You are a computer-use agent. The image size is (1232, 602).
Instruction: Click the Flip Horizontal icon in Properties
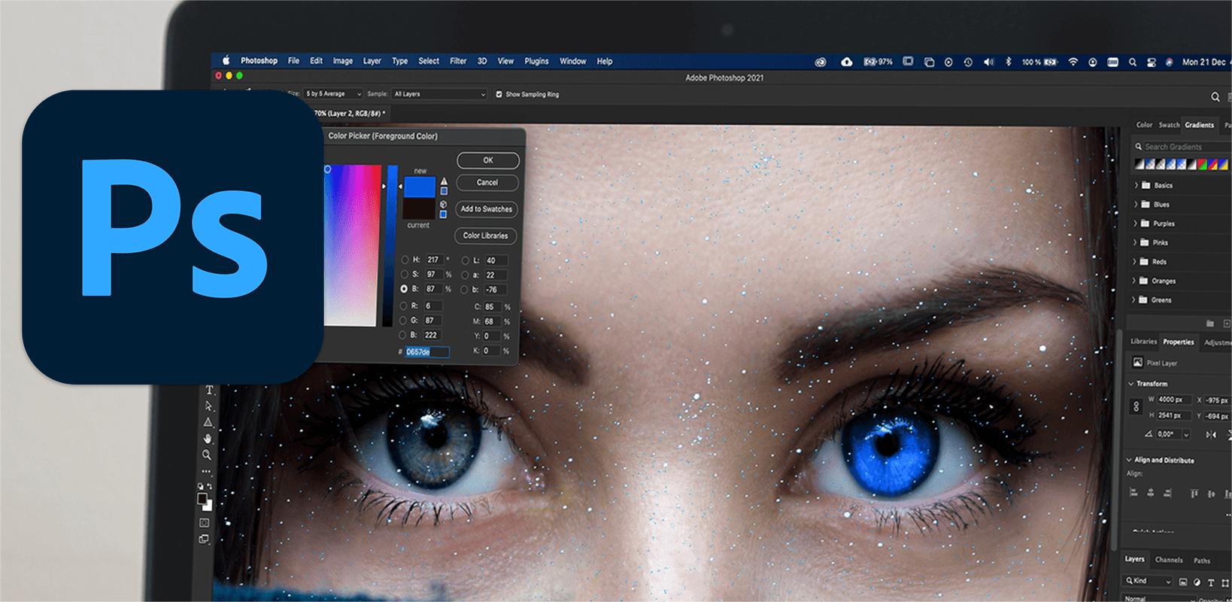tap(1211, 435)
